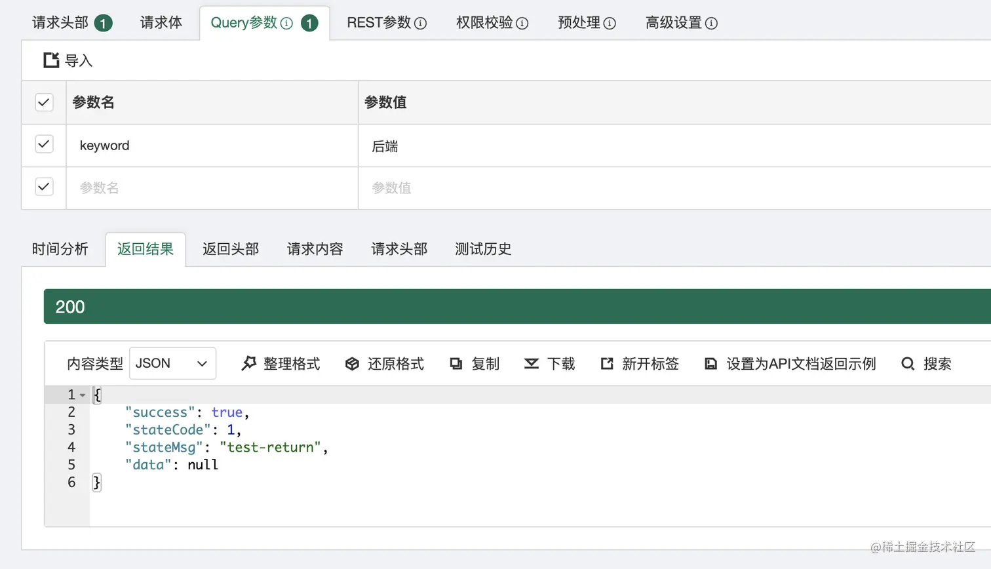This screenshot has height=569, width=991.
Task: Click the 整理格式 beautify icon
Action: coord(248,363)
